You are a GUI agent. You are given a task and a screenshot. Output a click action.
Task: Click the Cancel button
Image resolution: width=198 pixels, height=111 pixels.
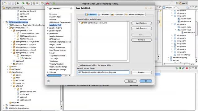click(131, 81)
